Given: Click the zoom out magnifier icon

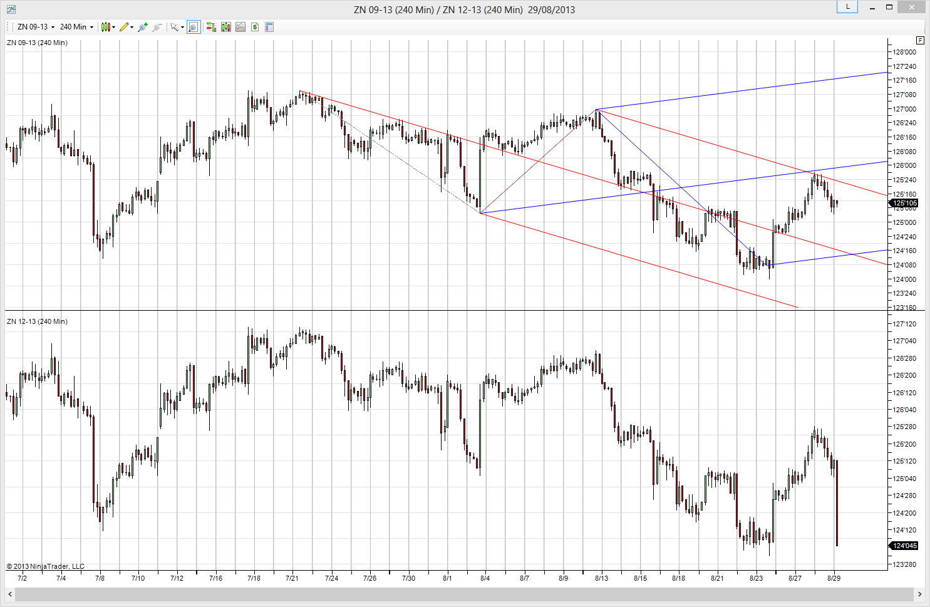Looking at the screenshot, I should point(157,27).
